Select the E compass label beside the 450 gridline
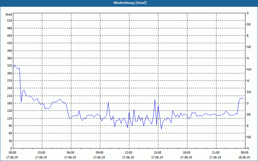The height and width of the screenshot is (161, 258). coord(248,36)
